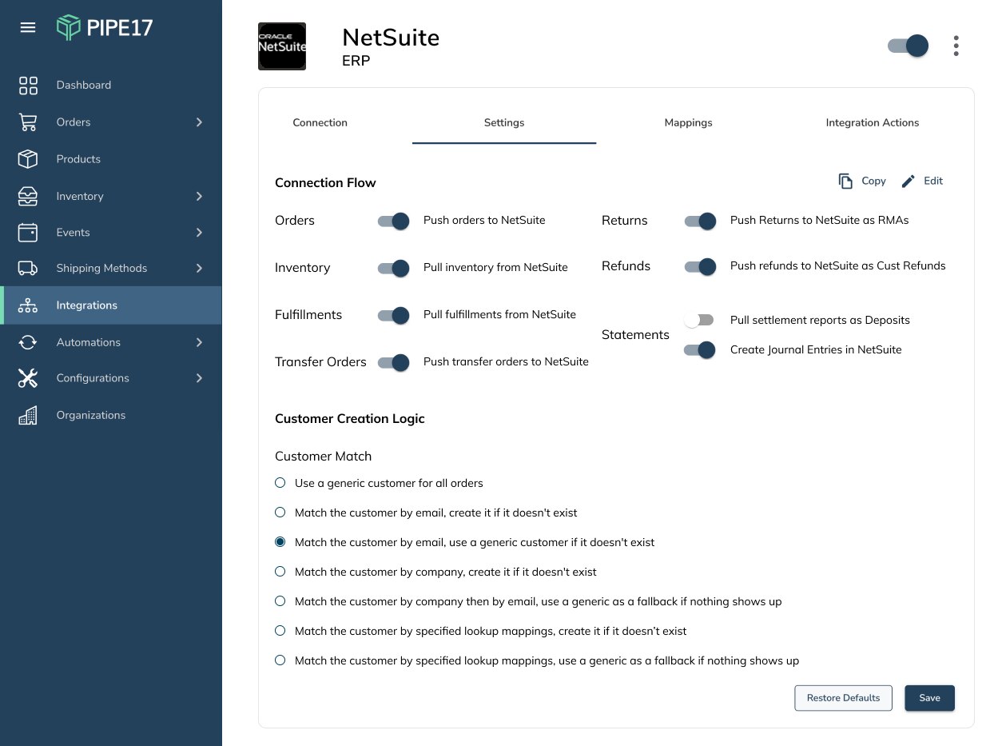The width and height of the screenshot is (994, 746).
Task: Select 'Use a generic customer for all orders'
Action: (x=280, y=483)
